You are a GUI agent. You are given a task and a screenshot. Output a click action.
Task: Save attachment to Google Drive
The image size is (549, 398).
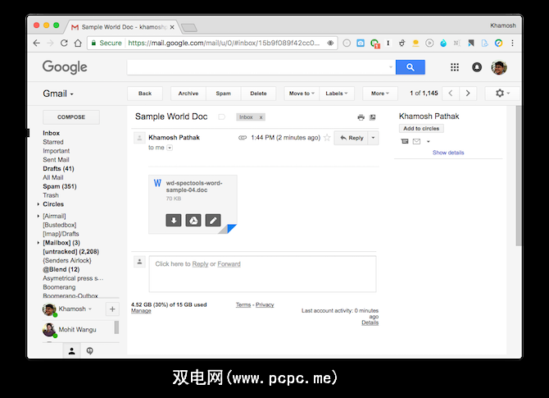[x=193, y=220]
